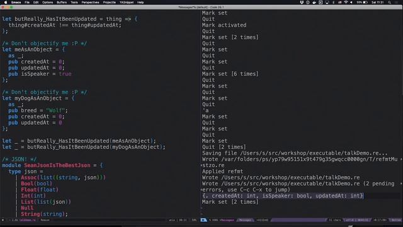Click the utf-8 encoding indicator in right mode line
The height and width of the screenshot is (227, 403).
349,220
